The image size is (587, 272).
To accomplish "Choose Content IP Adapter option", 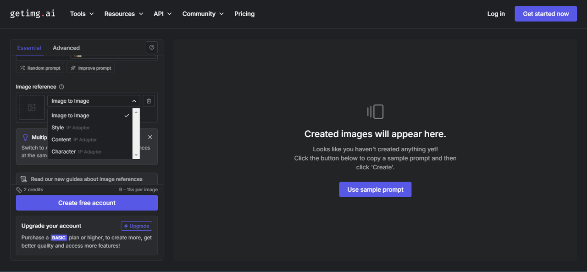I will pos(90,139).
